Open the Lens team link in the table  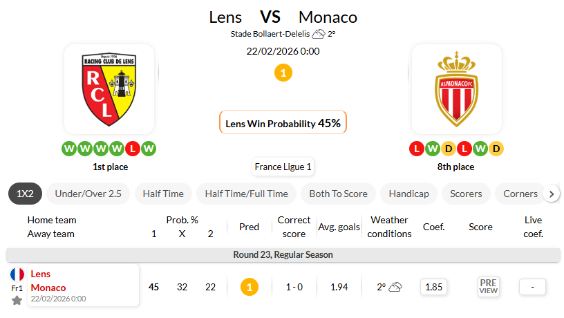(41, 274)
